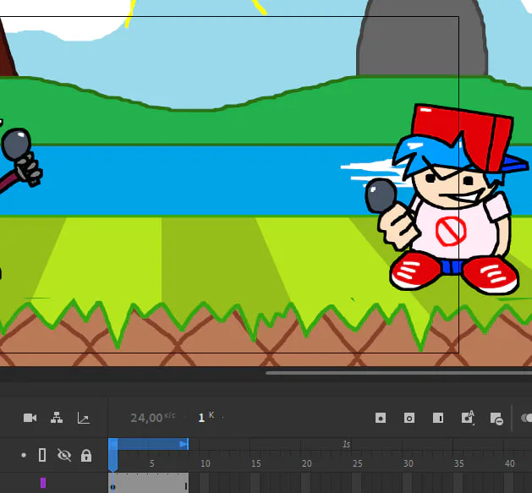
Task: Toggle hide all layers eye icon
Action: (x=64, y=455)
